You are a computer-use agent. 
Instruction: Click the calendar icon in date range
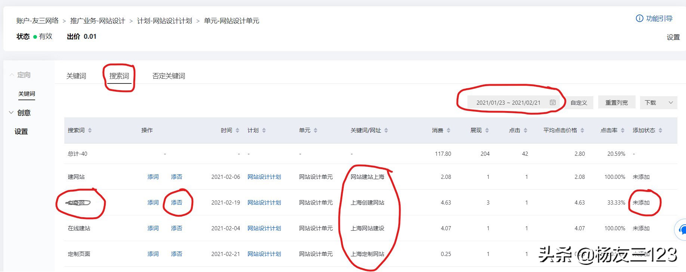coord(553,102)
